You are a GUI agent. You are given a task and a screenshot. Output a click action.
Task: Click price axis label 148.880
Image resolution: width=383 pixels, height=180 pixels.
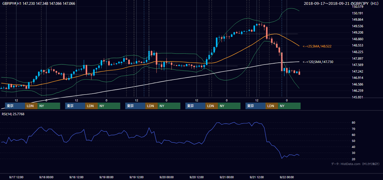[358, 39]
